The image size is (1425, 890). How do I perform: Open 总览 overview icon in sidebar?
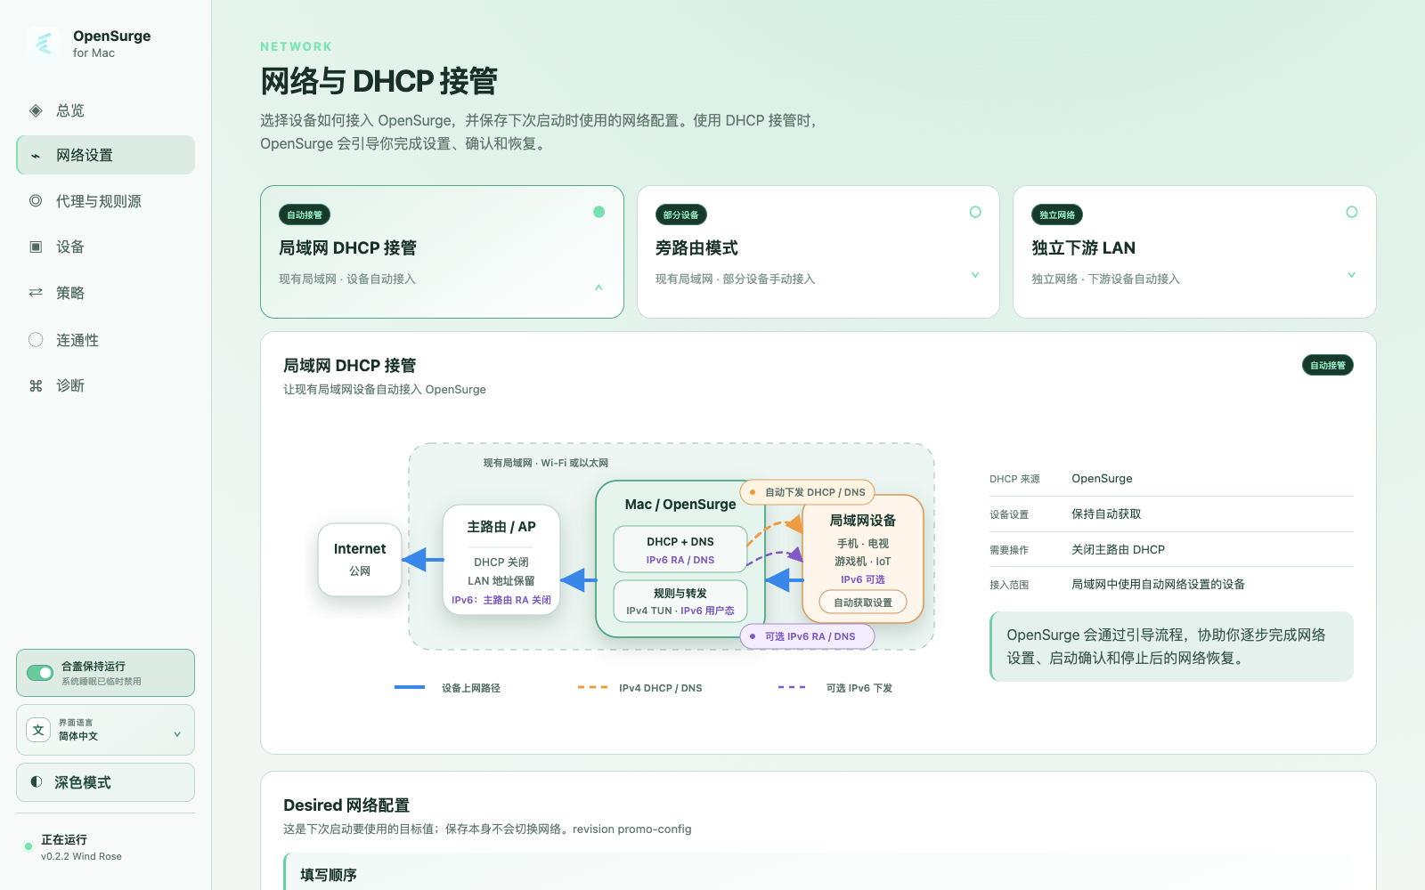[36, 110]
